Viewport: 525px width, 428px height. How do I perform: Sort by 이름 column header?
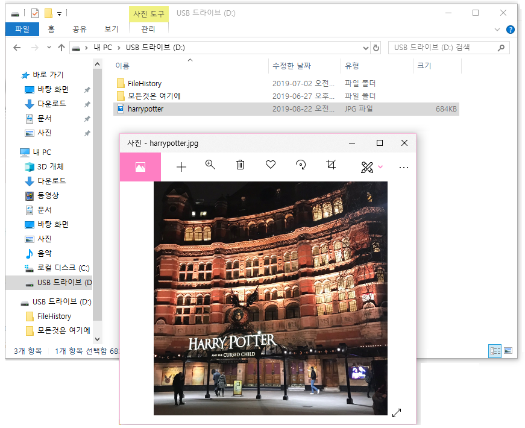click(122, 66)
